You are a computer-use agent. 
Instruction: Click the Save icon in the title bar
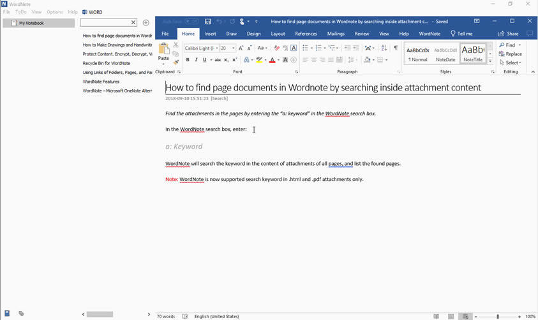(x=208, y=22)
